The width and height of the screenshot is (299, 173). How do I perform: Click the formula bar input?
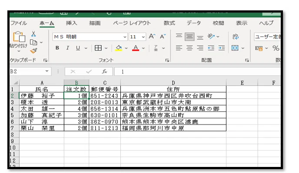197,72
